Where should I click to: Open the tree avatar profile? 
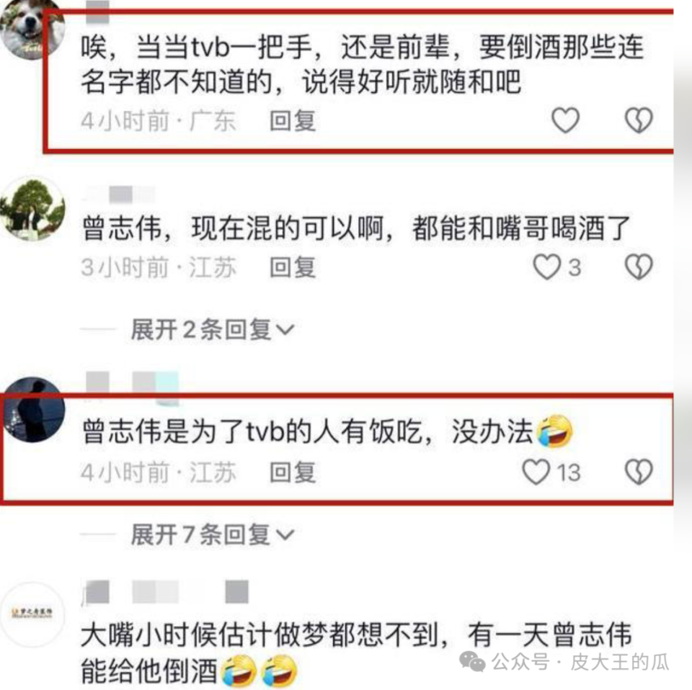[32, 209]
